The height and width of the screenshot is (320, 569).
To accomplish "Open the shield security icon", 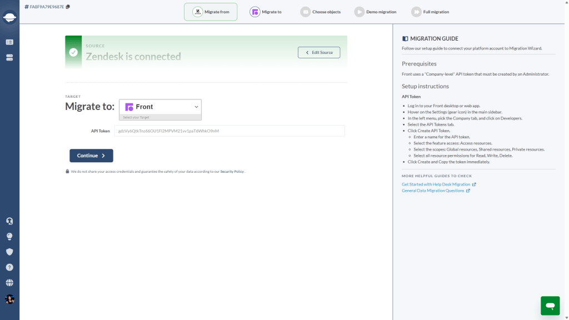I will coord(9,252).
